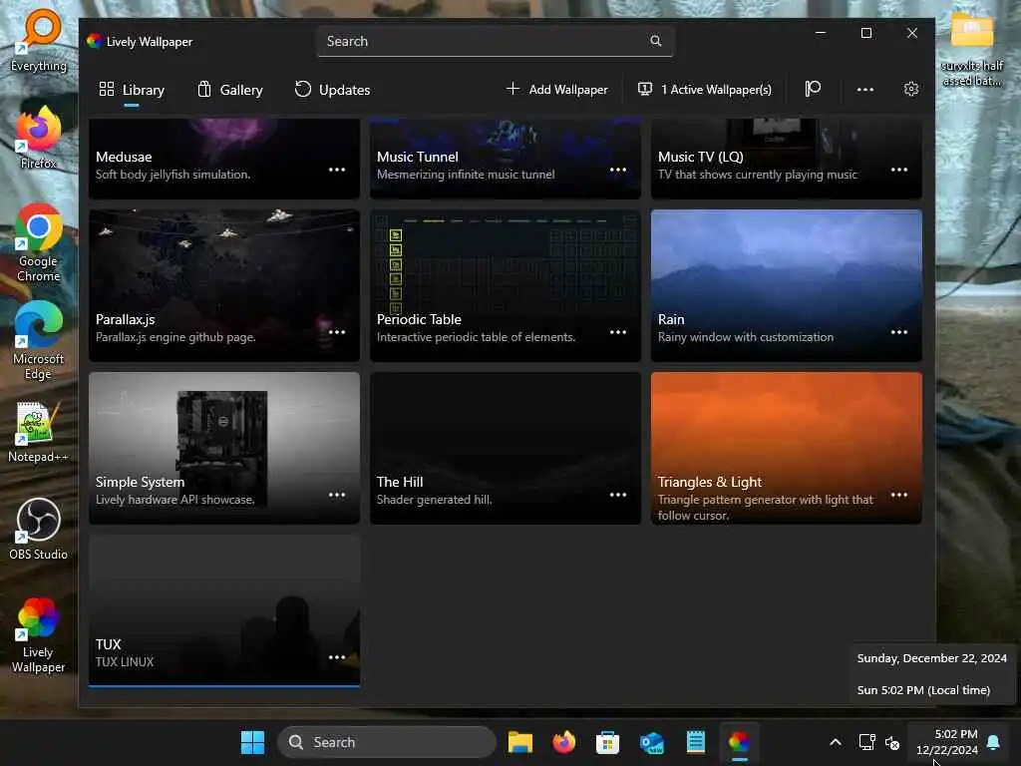Open the Updates tab
Screen dimensions: 1021x766
[x=332, y=90]
